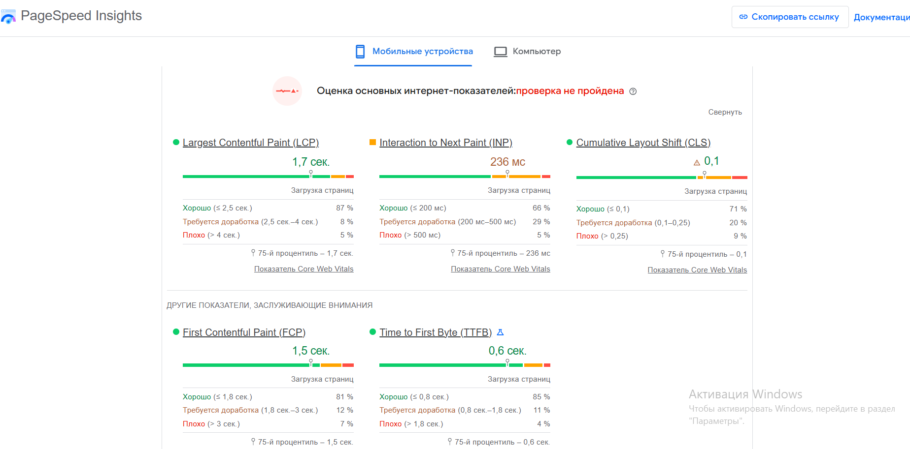Click FCP row Хорошо (≤ 1,8 сек.)
The image size is (910, 449).
click(268, 397)
